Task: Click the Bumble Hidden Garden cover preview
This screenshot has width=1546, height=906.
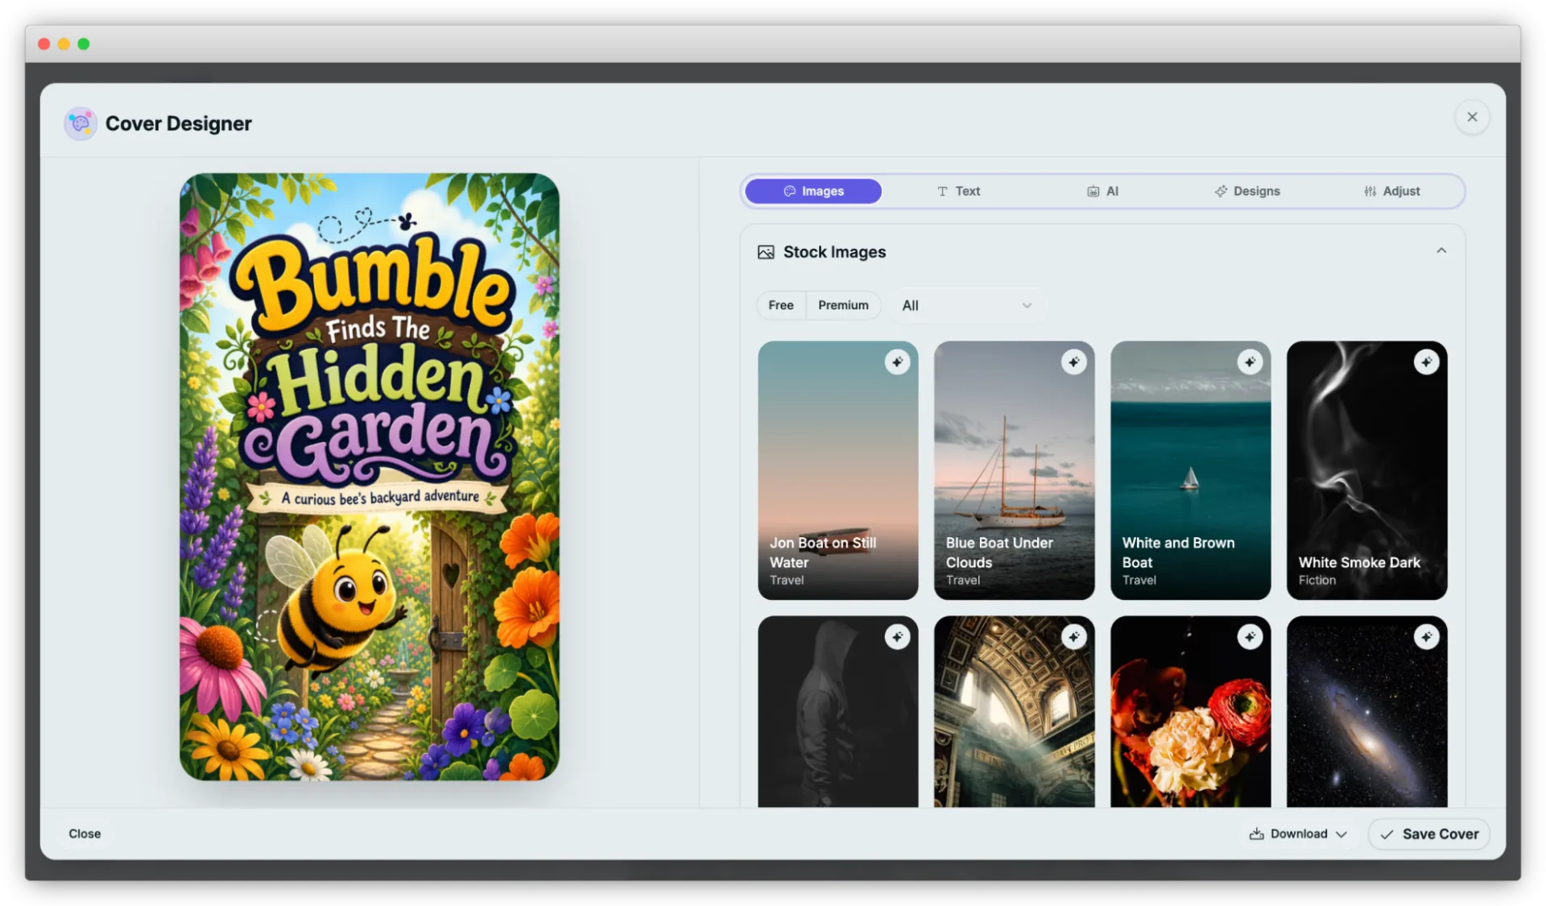Action: coord(370,477)
